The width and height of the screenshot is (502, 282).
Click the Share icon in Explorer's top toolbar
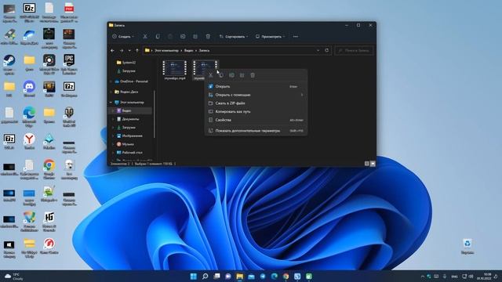(x=195, y=37)
